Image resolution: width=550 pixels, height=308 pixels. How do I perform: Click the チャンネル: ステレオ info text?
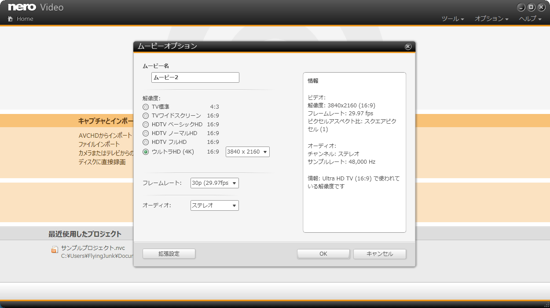(334, 154)
